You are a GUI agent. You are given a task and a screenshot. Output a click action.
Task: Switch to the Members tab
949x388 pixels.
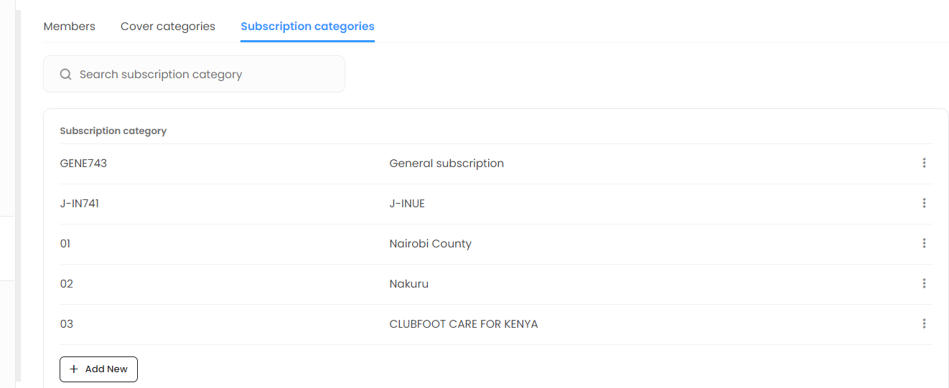70,27
